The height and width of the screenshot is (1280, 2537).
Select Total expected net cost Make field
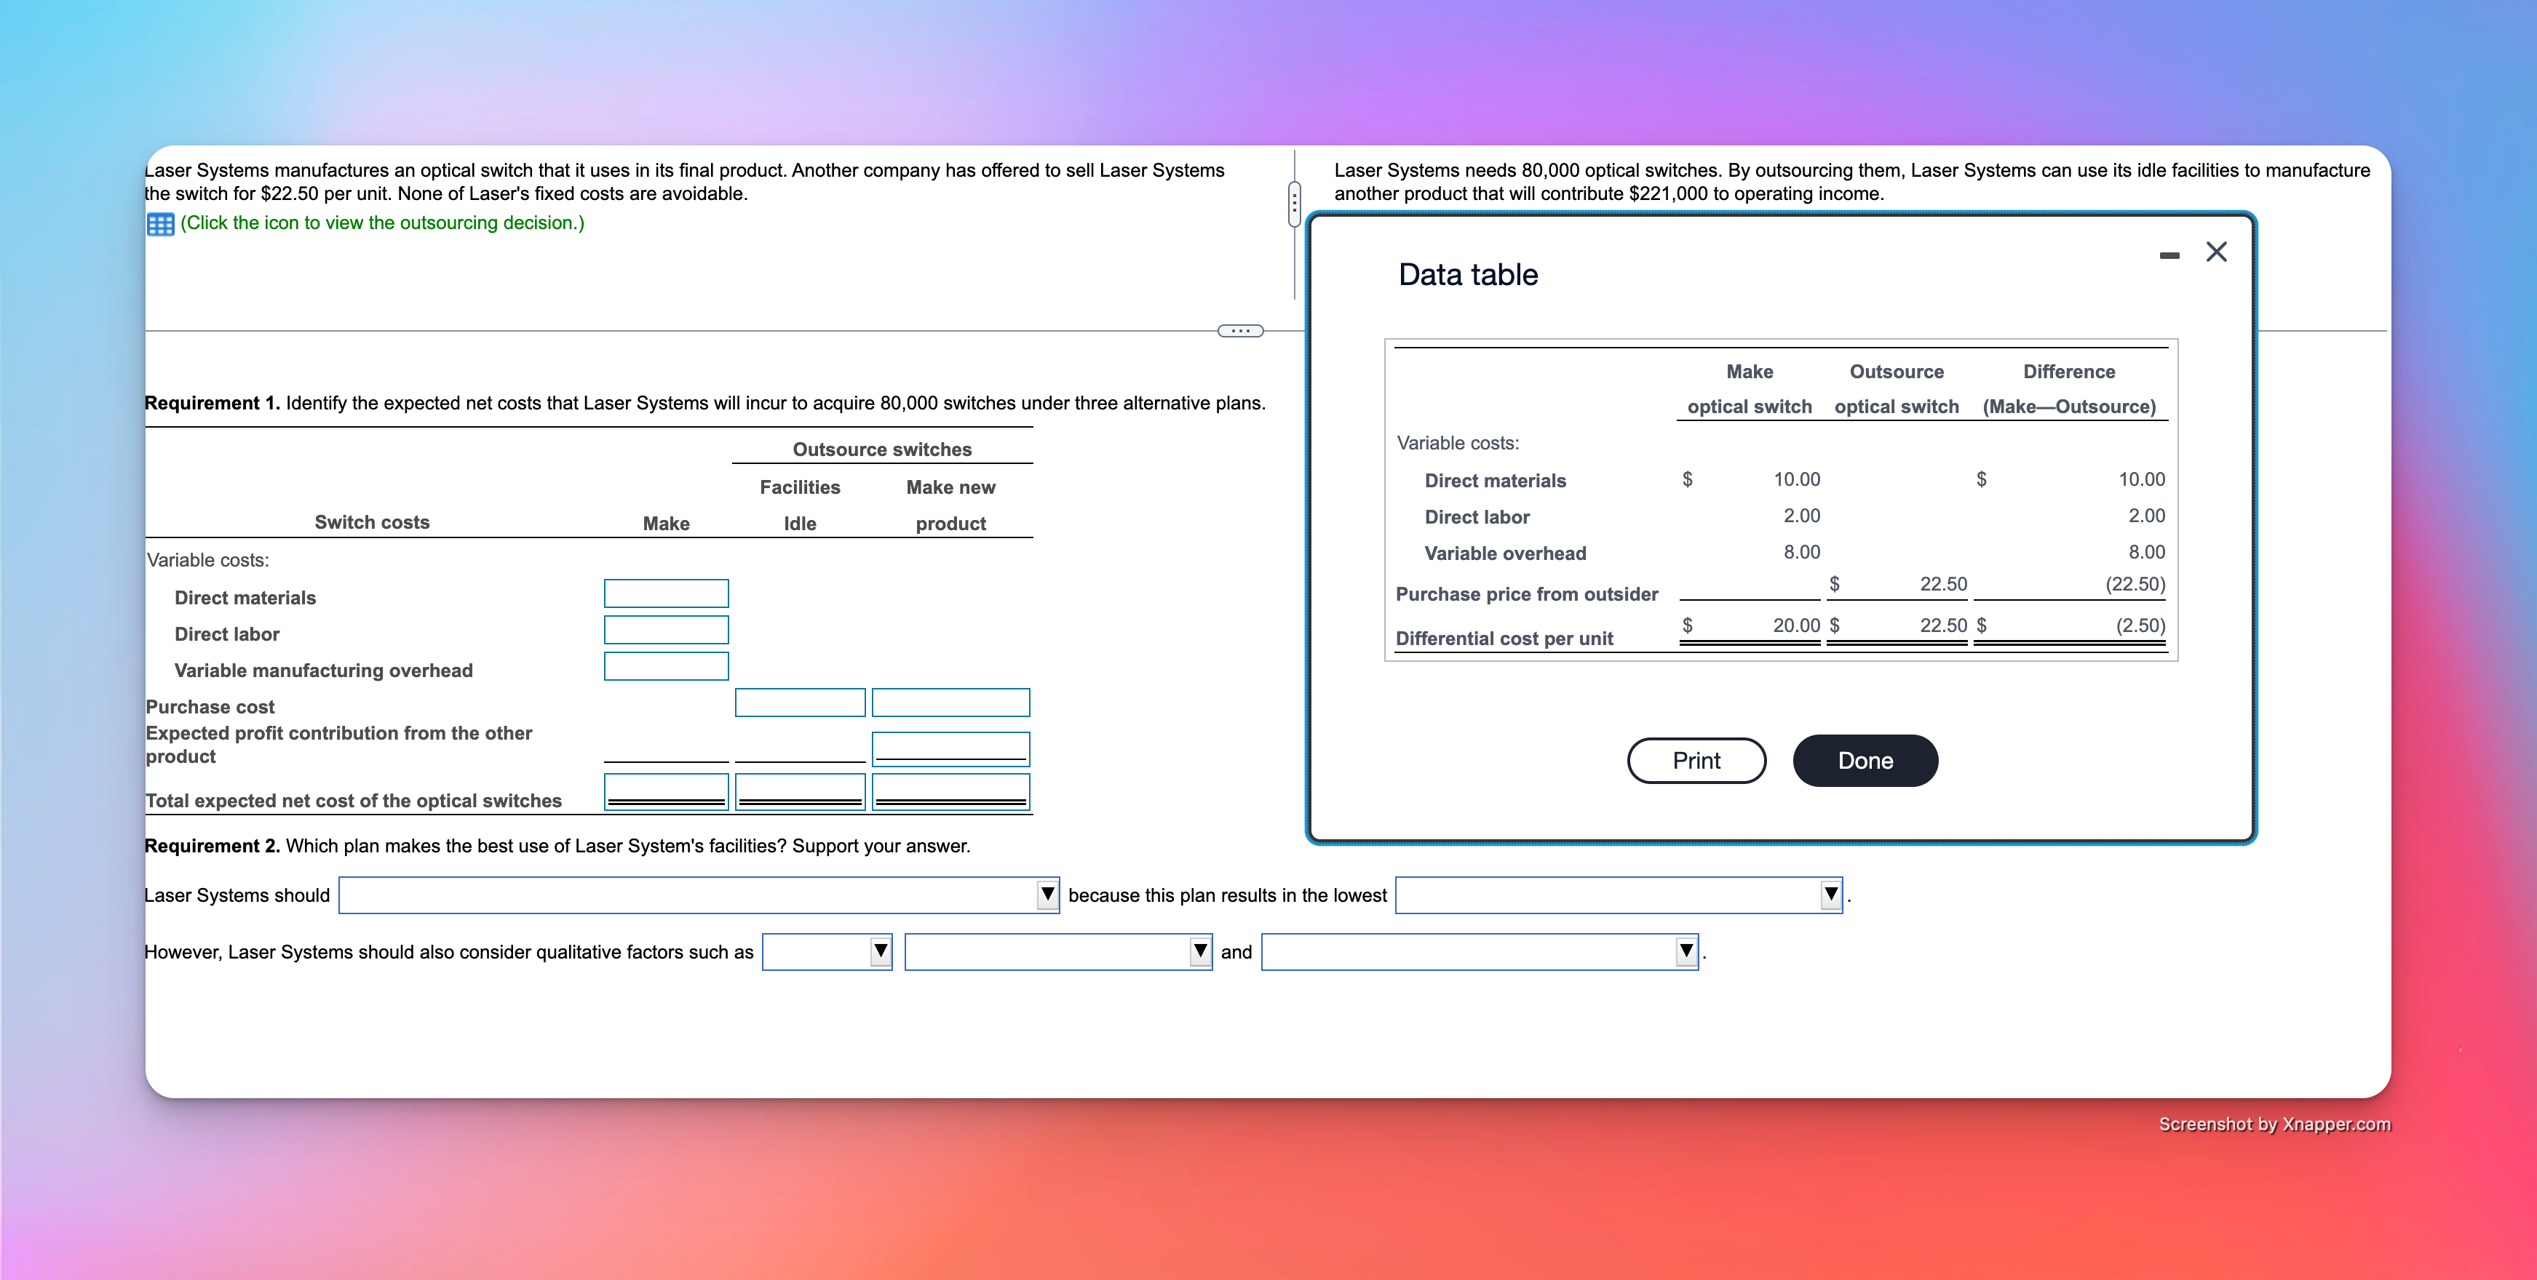667,792
